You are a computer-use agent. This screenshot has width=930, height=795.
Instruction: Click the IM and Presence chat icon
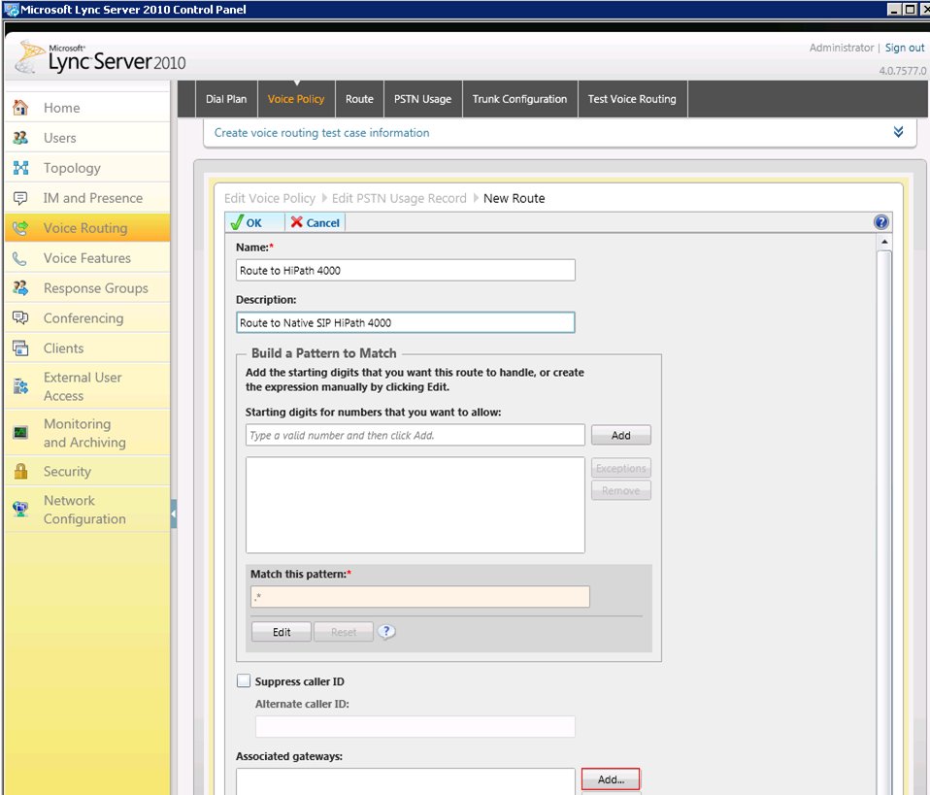[20, 198]
